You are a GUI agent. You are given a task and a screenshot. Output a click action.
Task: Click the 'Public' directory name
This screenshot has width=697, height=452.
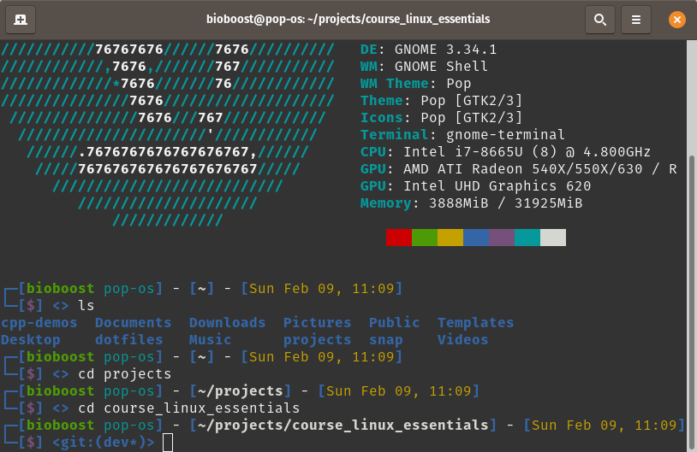[394, 322]
